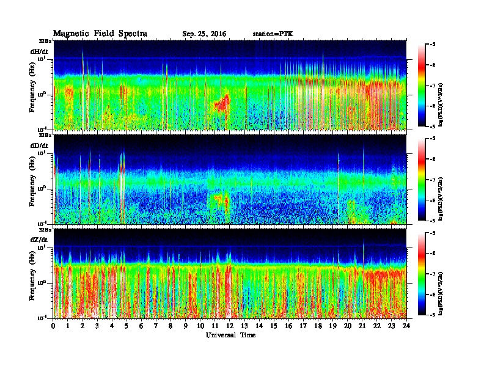Click the hour "22" tick label on time axis
This screenshot has height=374, width=484.
(x=377, y=326)
